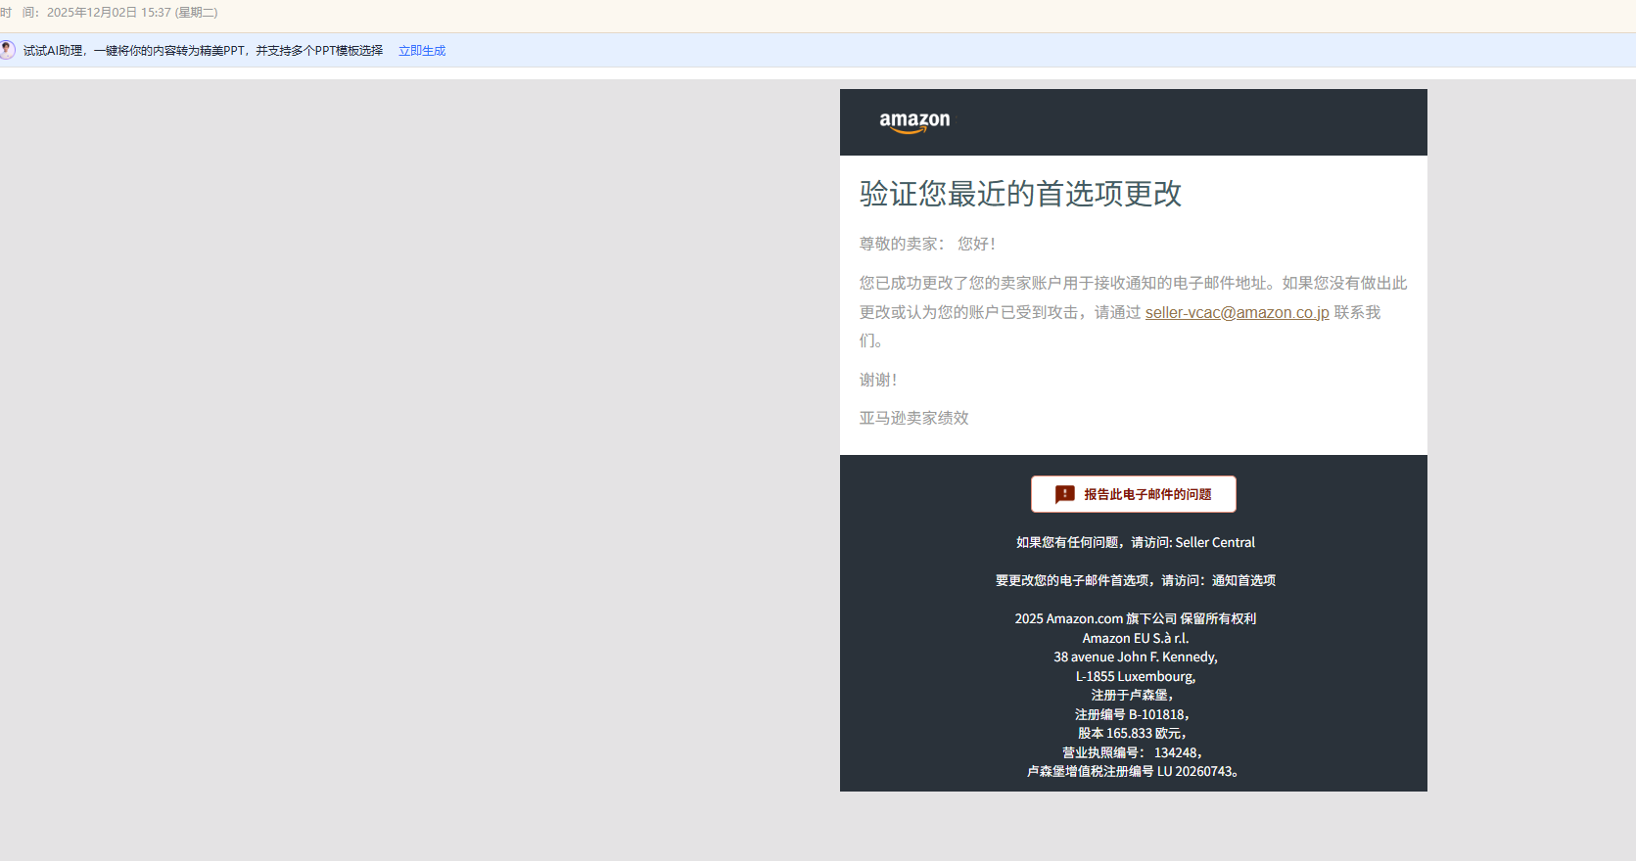Click the Amazon logo in email header

(914, 121)
